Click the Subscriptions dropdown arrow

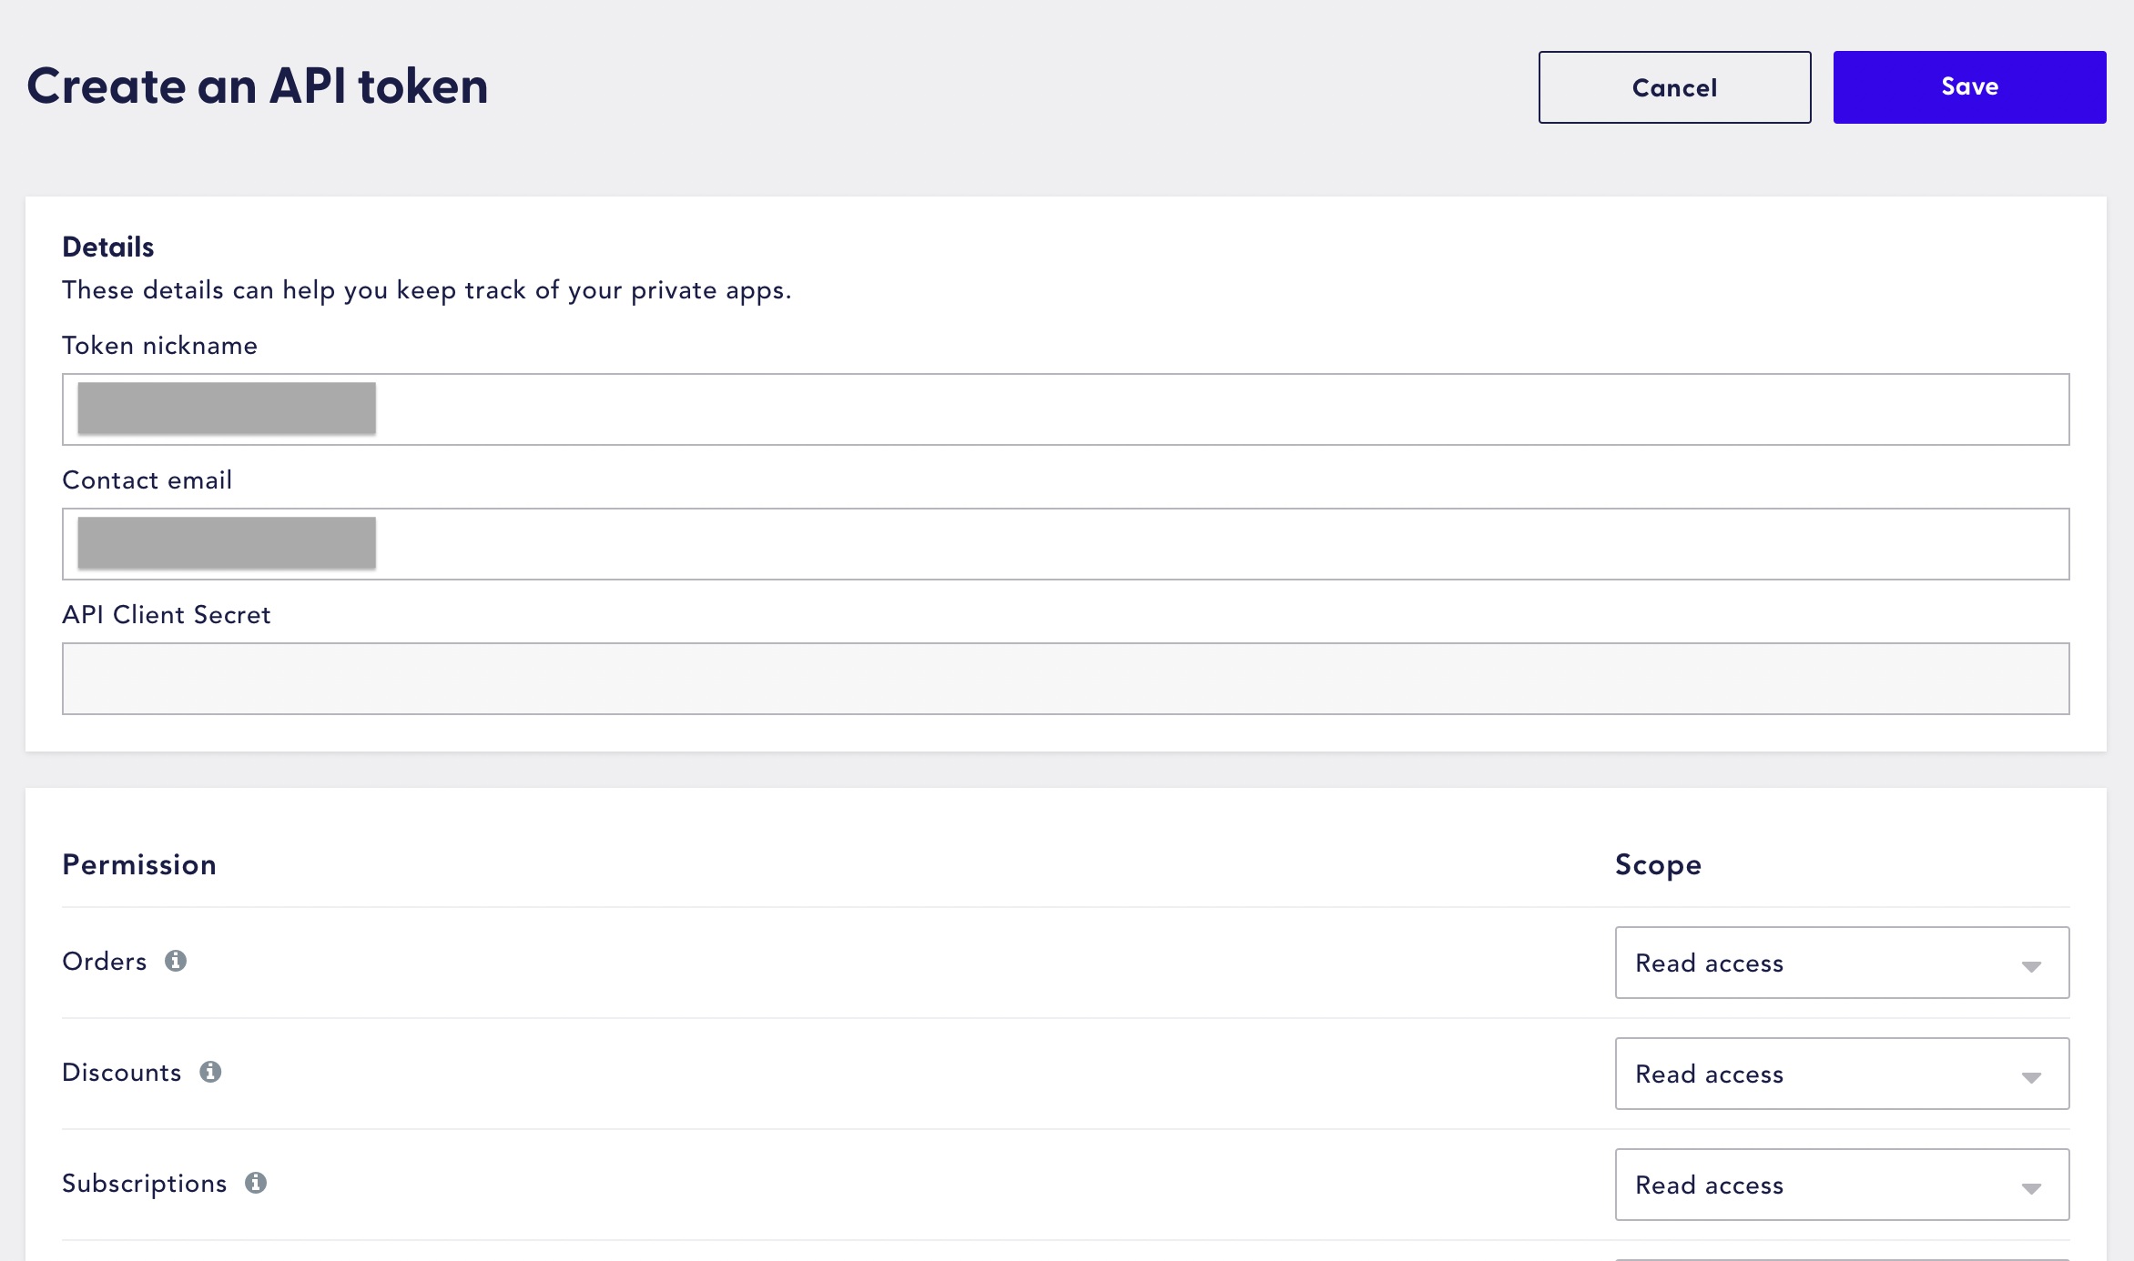[x=2031, y=1188]
